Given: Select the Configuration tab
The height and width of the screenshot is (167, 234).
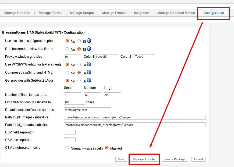Looking at the screenshot, I should [214, 13].
